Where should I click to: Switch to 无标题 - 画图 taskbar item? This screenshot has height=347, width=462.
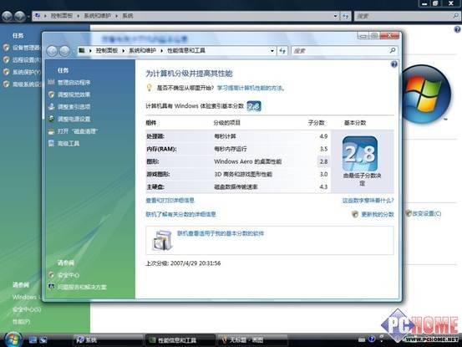(252, 340)
